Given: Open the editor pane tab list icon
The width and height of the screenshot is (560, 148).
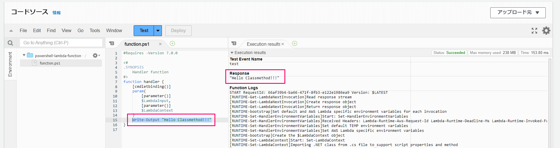Looking at the screenshot, I should tap(112, 43).
